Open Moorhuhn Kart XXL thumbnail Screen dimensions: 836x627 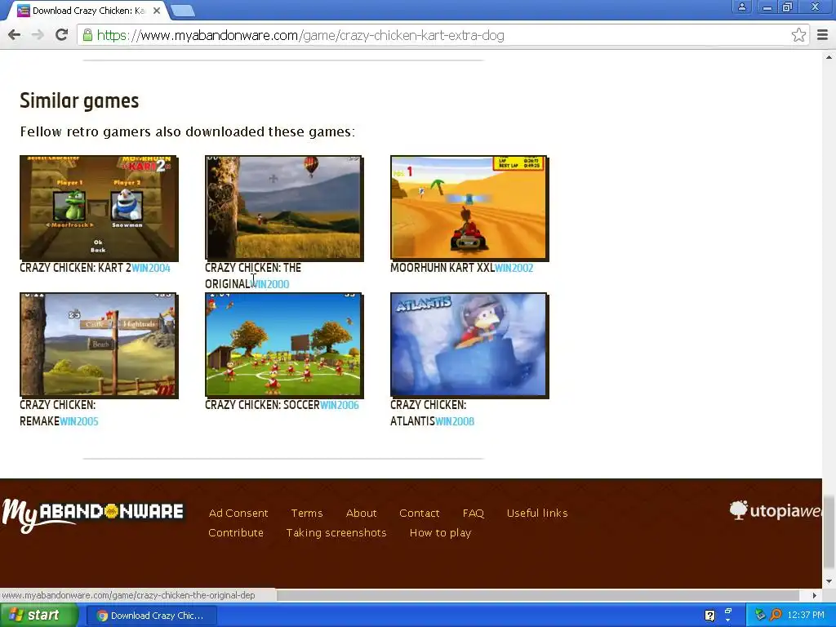click(x=469, y=208)
